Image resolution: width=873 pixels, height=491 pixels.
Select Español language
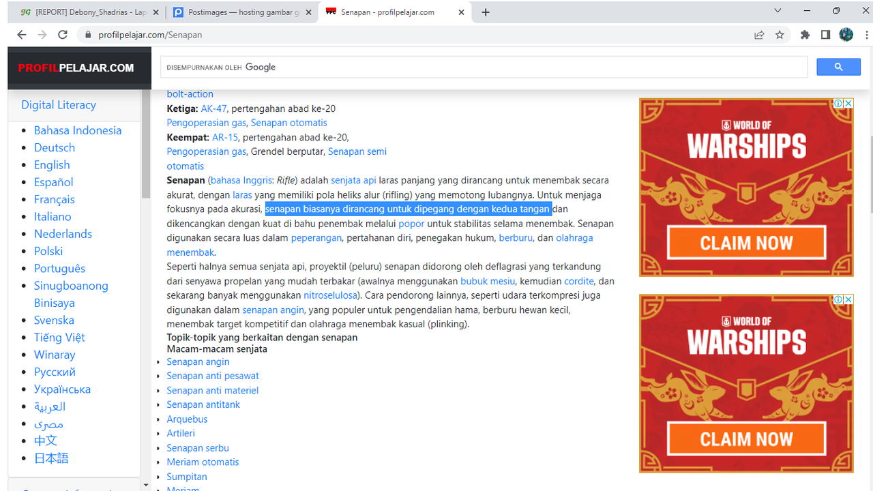(54, 182)
